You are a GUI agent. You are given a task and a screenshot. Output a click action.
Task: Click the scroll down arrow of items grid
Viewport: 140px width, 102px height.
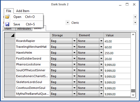(x=133, y=95)
